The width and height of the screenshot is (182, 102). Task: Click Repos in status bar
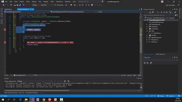[x=161, y=96]
